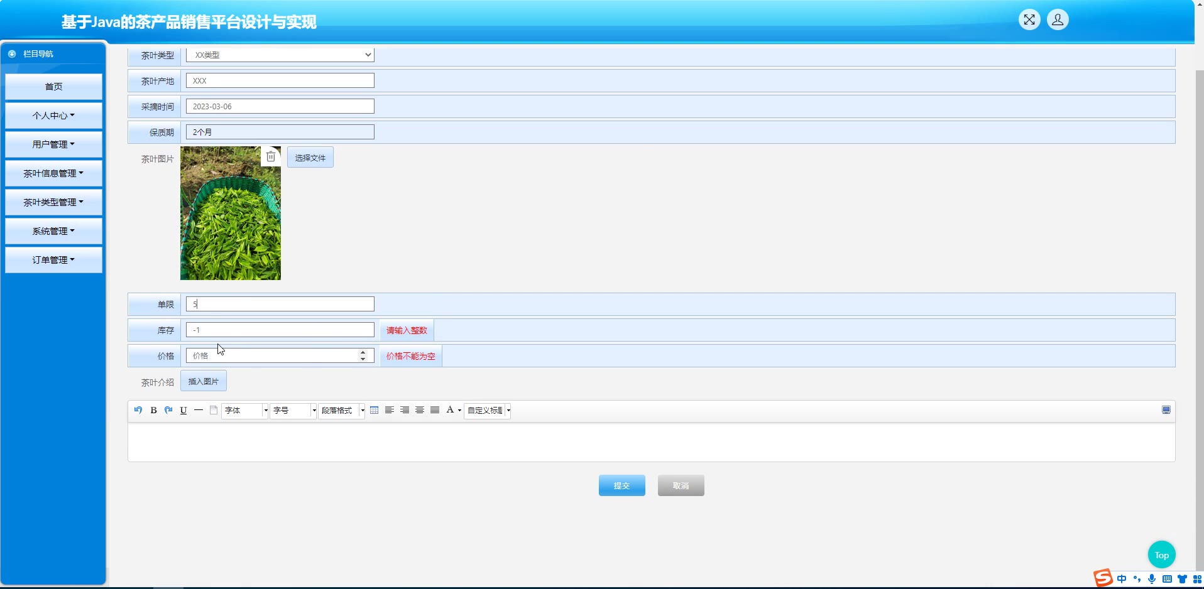The height and width of the screenshot is (589, 1204).
Task: Expand the 茶叶类型管理 sidebar menu
Action: click(53, 202)
